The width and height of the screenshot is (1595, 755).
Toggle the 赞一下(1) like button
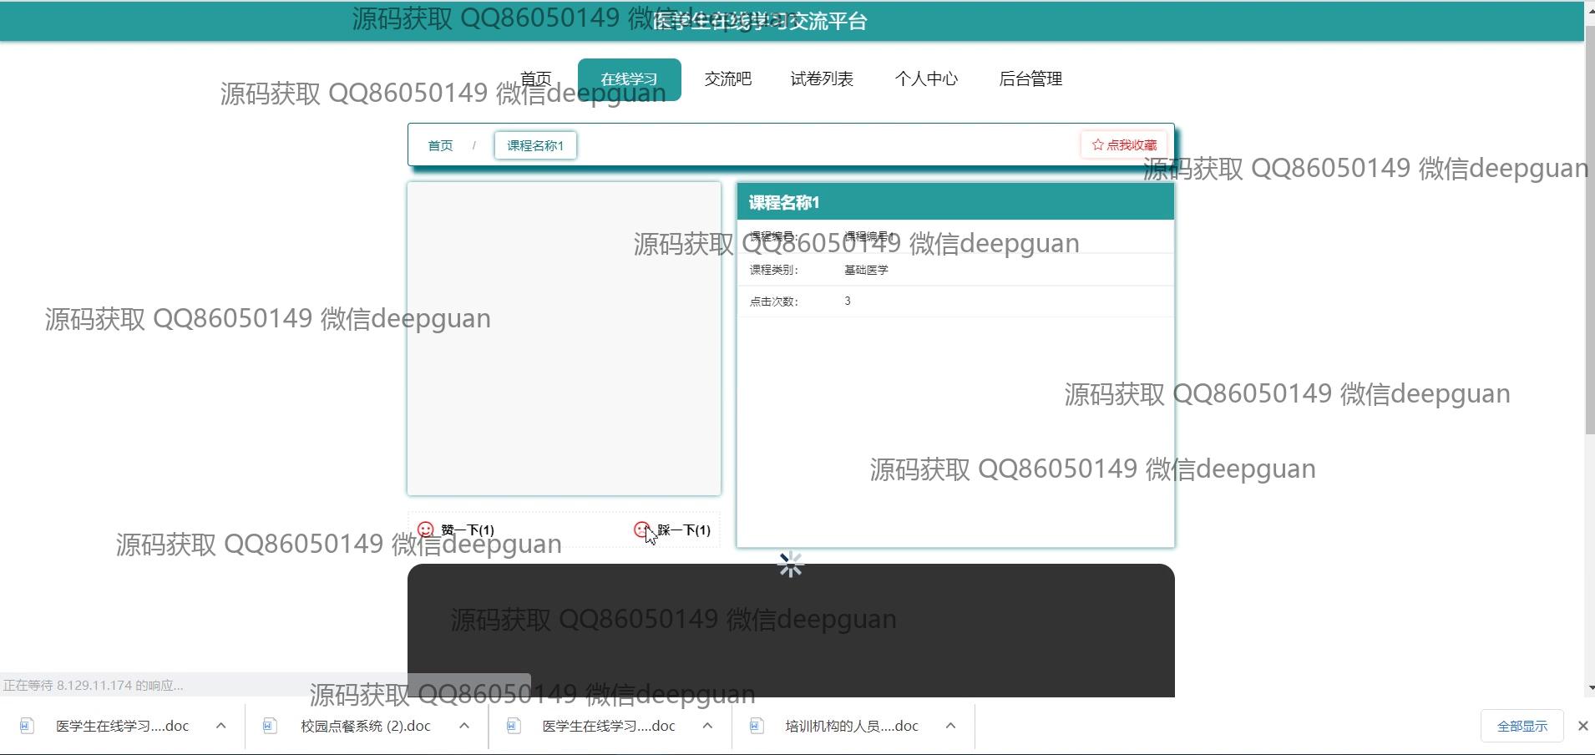click(x=467, y=530)
